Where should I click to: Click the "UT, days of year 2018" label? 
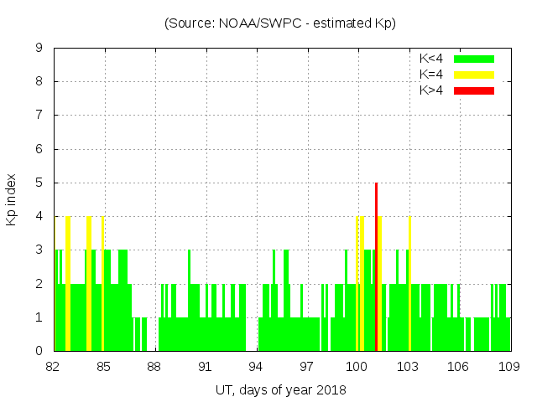pos(281,390)
